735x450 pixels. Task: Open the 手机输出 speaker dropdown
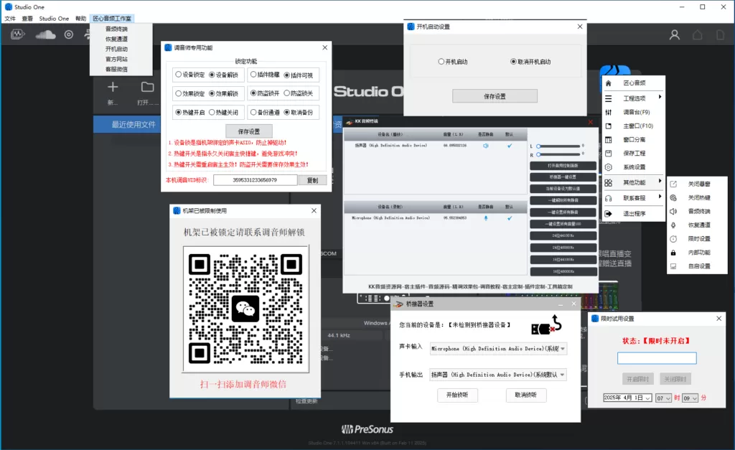click(497, 375)
